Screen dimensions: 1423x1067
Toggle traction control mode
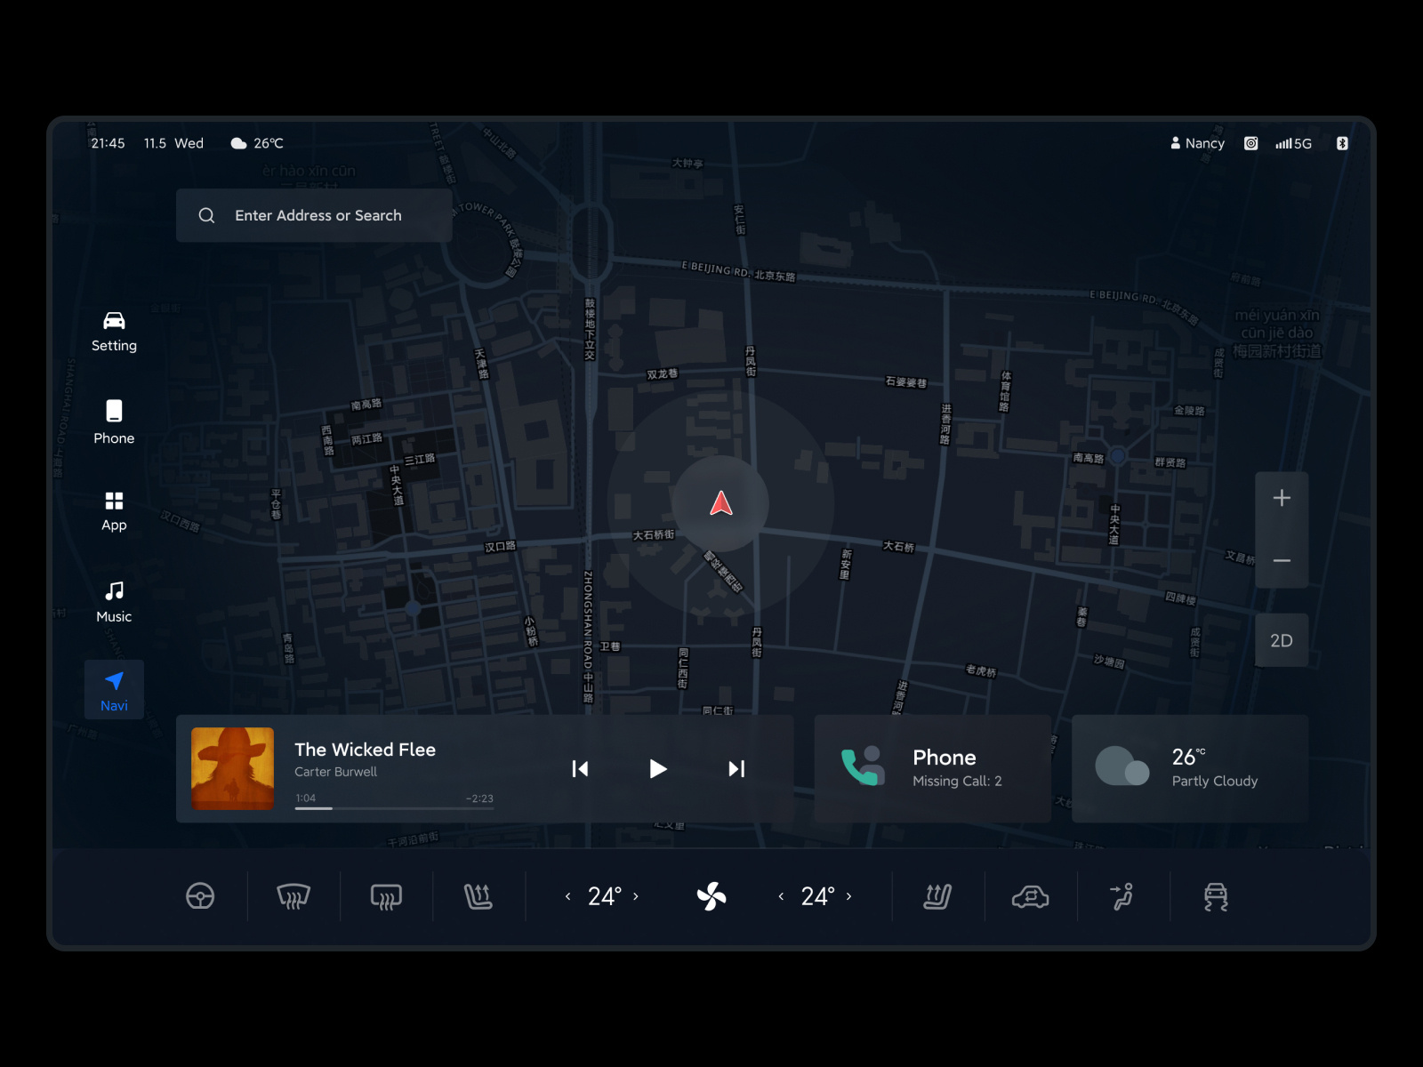coord(1215,896)
